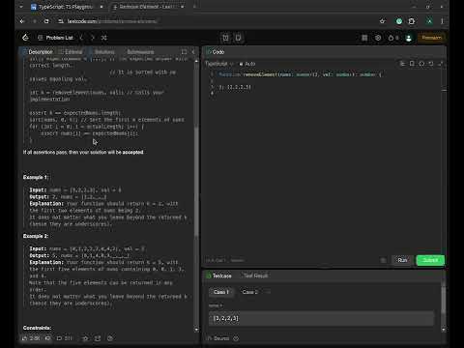The height and width of the screenshot is (348, 464).
Task: Click the Premium button
Action: (x=431, y=38)
